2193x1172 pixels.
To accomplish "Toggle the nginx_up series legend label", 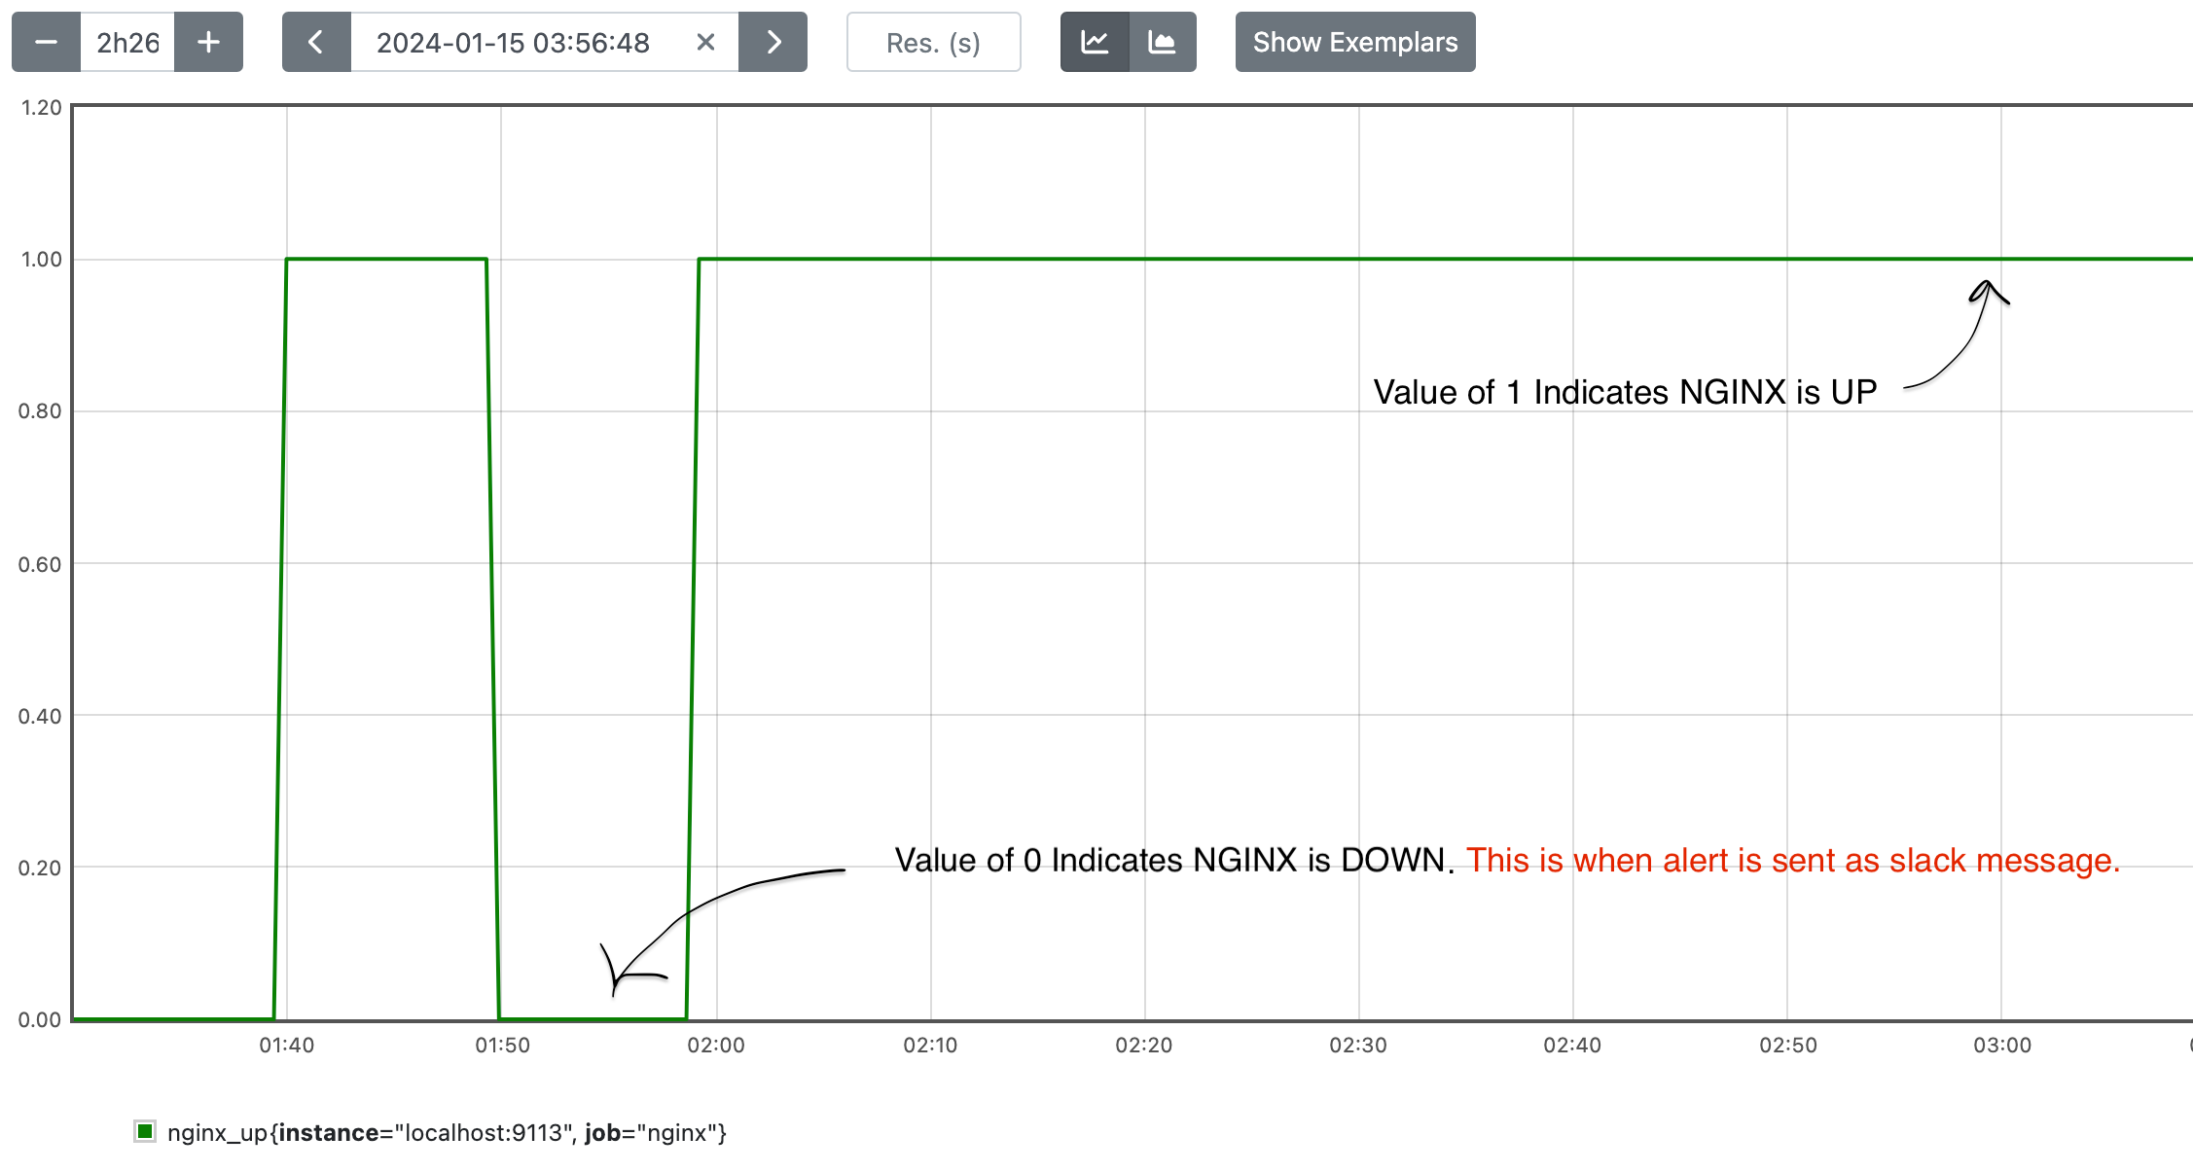I will [447, 1133].
